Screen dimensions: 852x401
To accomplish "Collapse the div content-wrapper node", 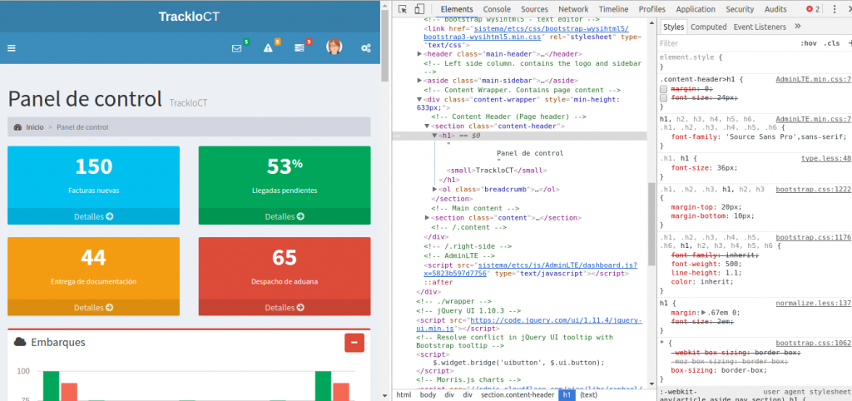I will pyautogui.click(x=419, y=100).
